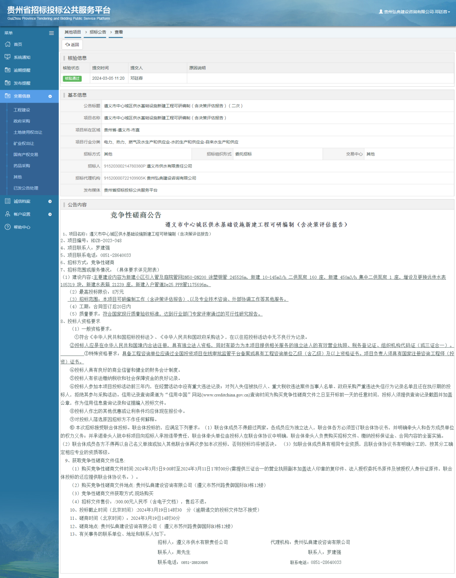Expand the 诚信档案 section arrow

(50, 201)
